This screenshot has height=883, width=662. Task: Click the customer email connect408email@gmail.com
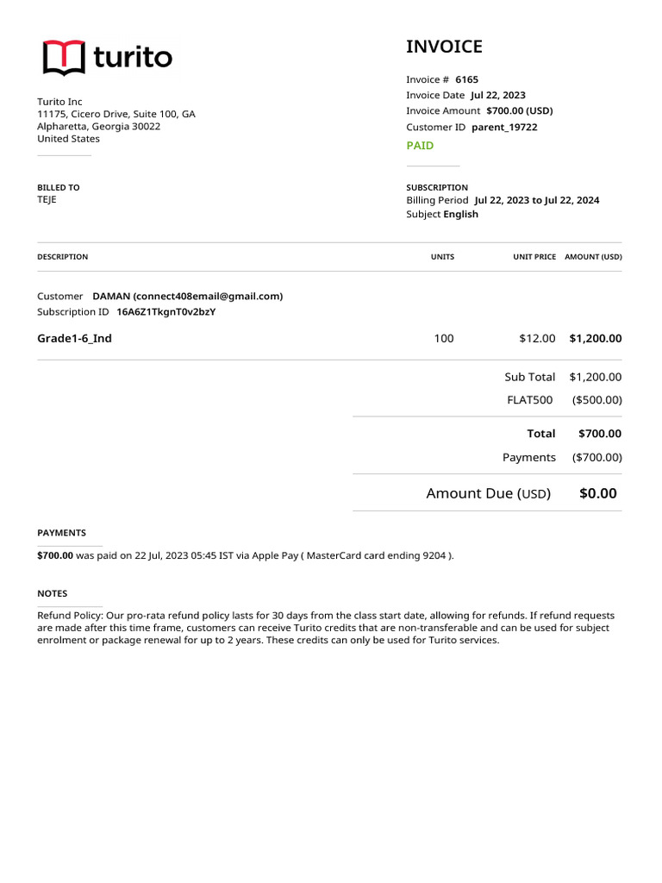coord(208,296)
